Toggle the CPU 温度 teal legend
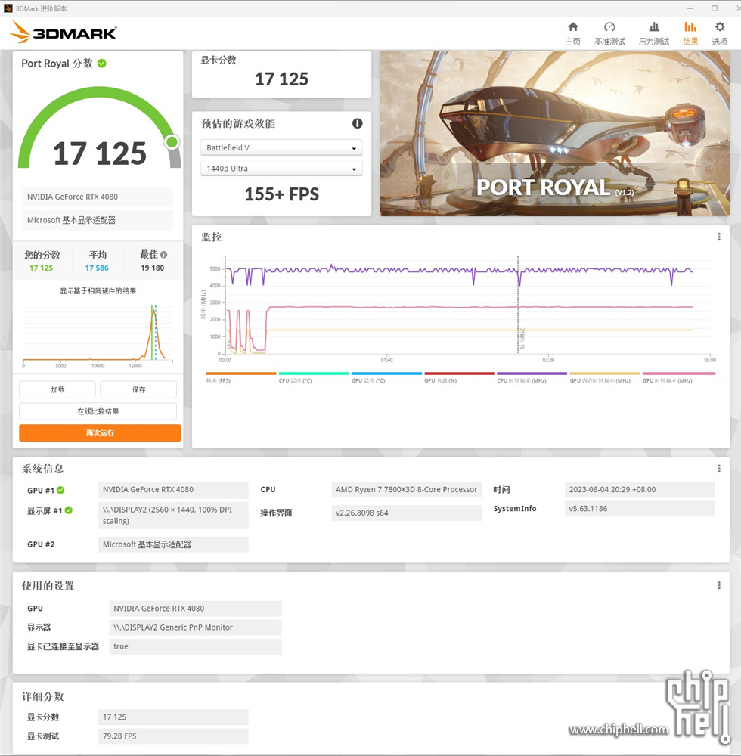 (x=313, y=377)
